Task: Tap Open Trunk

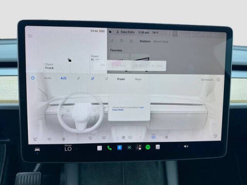Action: pos(95,58)
